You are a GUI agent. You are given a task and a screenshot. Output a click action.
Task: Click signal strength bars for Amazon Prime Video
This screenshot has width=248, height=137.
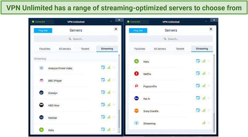tap(109, 68)
